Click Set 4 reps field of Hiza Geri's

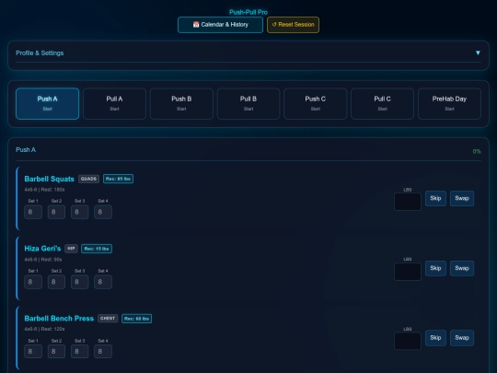103,282
